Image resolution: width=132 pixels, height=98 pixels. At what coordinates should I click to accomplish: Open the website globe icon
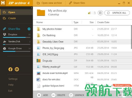click(x=17, y=69)
